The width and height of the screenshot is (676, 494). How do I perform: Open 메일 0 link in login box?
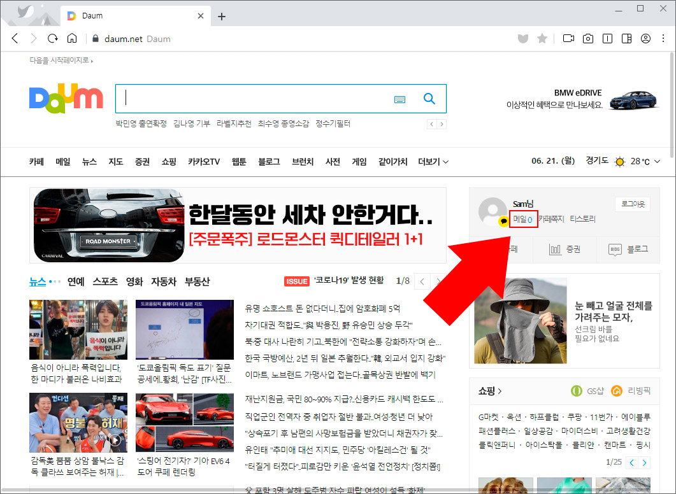pyautogui.click(x=523, y=219)
